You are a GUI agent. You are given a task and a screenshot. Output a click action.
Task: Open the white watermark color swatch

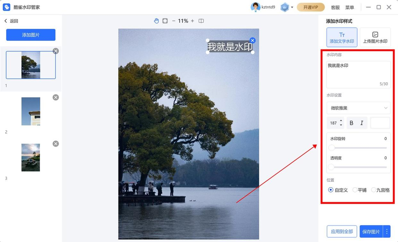(x=380, y=123)
